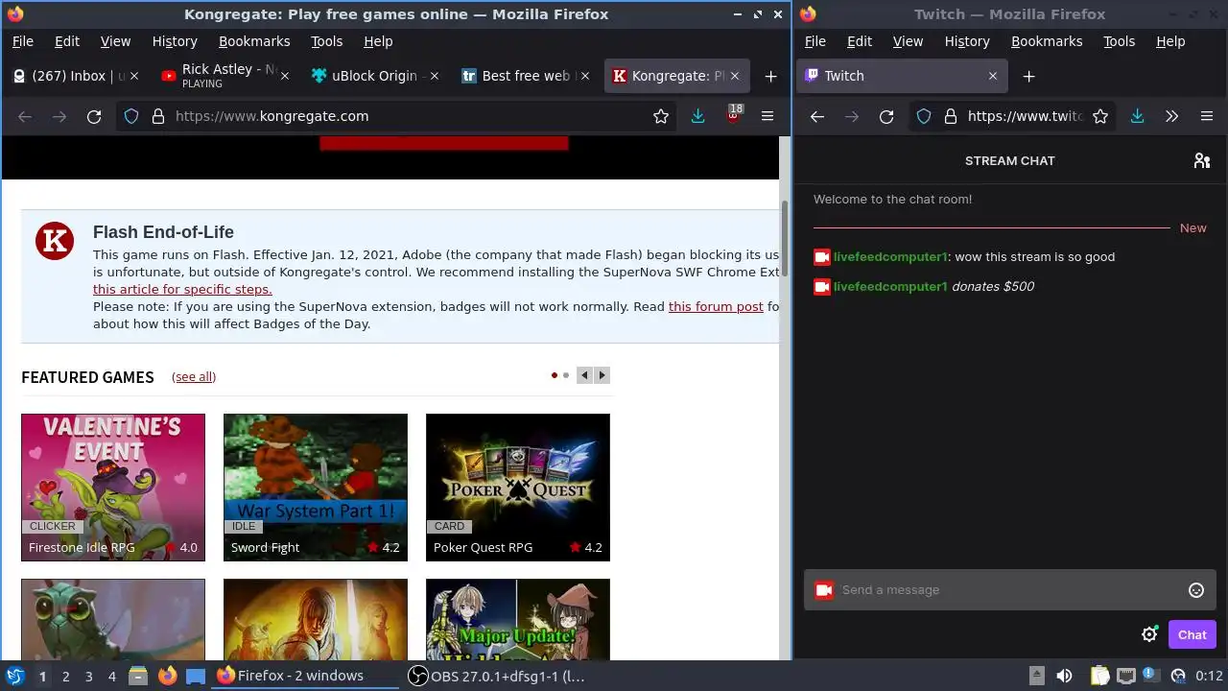
Task: Close the Rick Astley tab
Action: [x=284, y=76]
